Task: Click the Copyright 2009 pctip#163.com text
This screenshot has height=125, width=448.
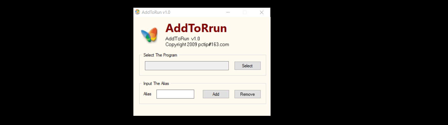Action: click(197, 45)
